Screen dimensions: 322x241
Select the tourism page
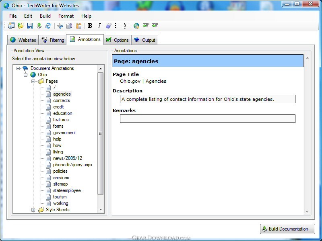point(60,197)
